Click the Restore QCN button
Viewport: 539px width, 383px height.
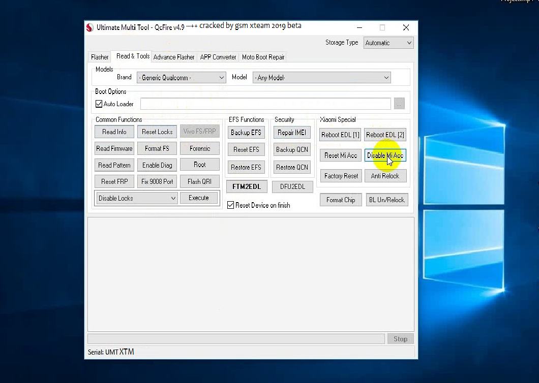coord(292,167)
